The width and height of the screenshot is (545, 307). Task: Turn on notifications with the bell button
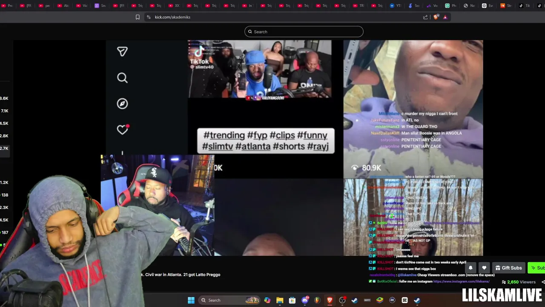[x=470, y=268]
